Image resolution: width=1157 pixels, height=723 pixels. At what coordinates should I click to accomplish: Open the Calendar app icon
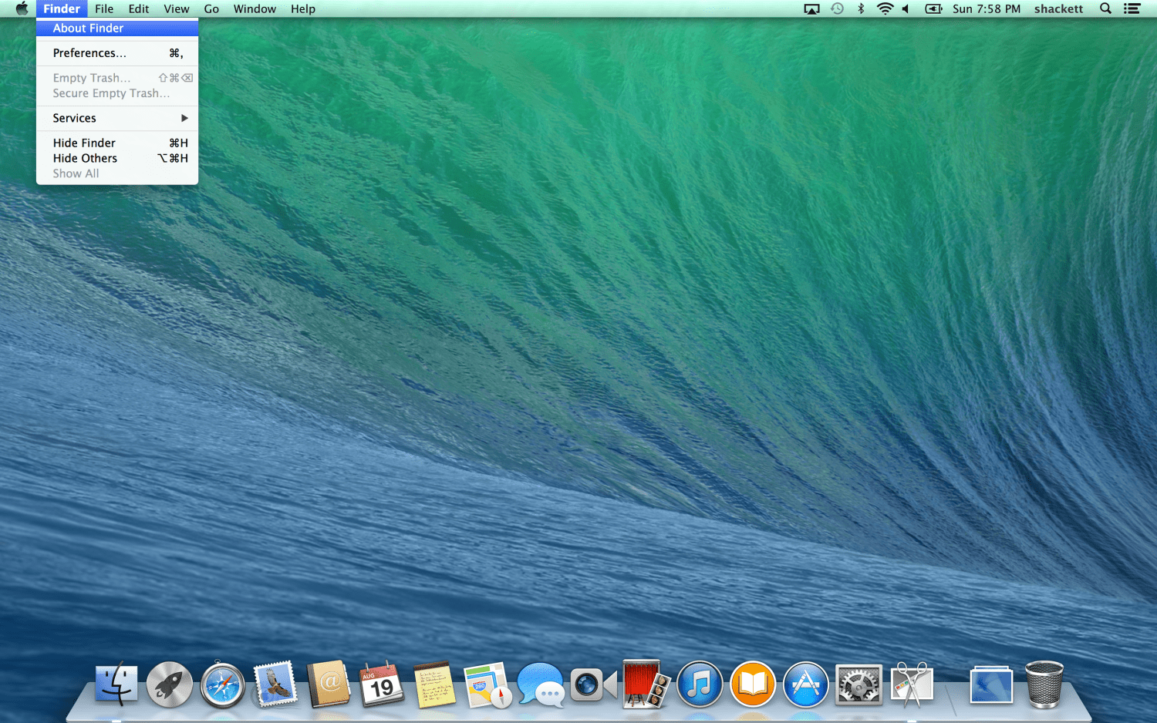382,684
